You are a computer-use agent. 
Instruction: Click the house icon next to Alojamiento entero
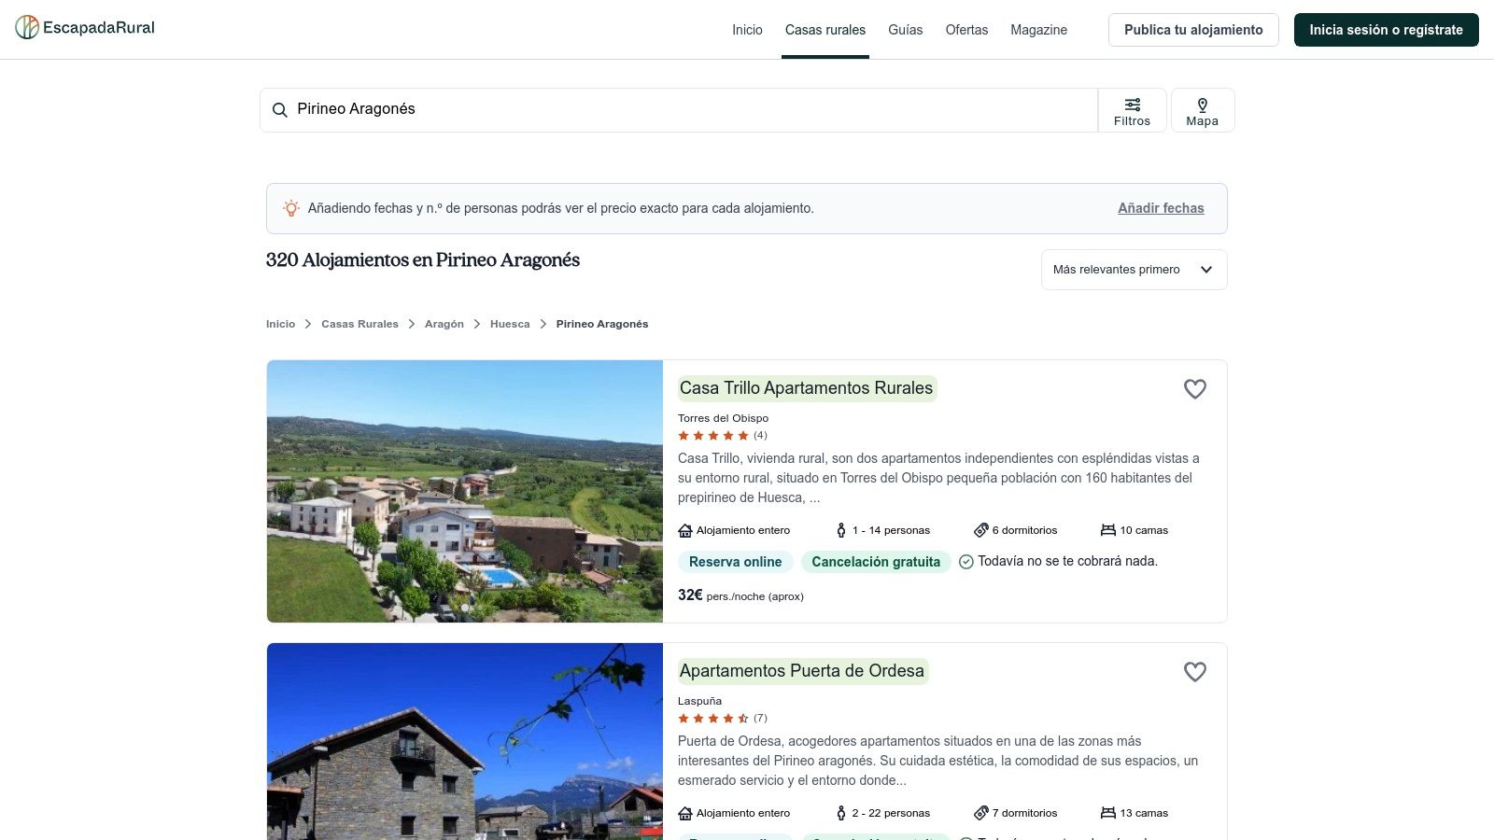pyautogui.click(x=684, y=529)
